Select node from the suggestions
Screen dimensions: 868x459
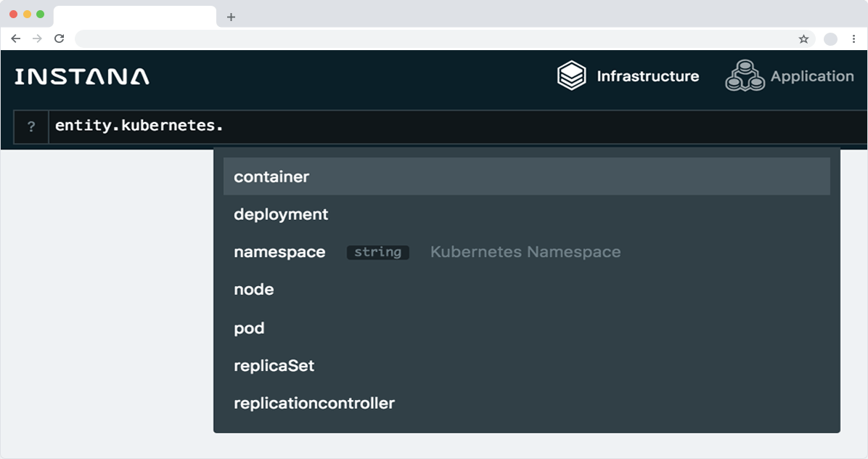pos(254,289)
